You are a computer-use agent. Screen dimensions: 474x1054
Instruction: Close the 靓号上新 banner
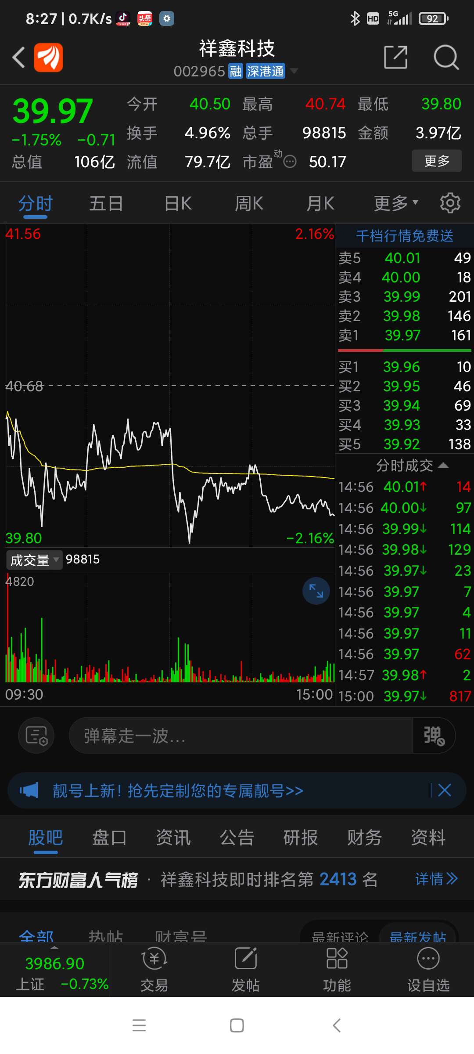[x=445, y=790]
